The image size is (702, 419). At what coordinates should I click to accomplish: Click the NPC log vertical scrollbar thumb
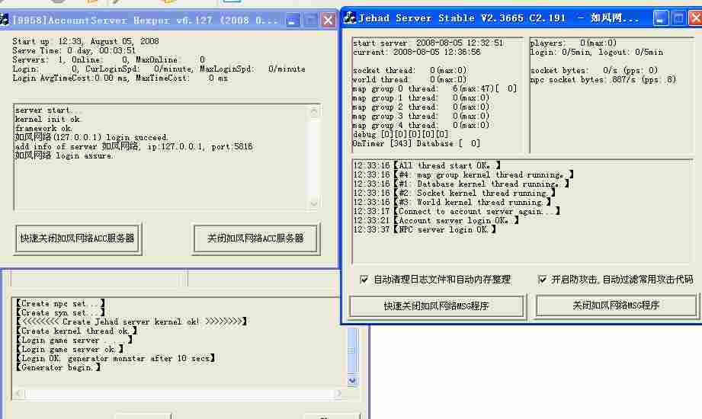(352, 350)
